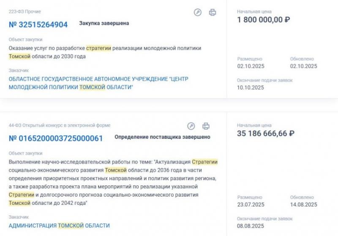Open purchase № 32515264904
Image resolution: width=338 pixels, height=236 pixels.
[38, 24]
